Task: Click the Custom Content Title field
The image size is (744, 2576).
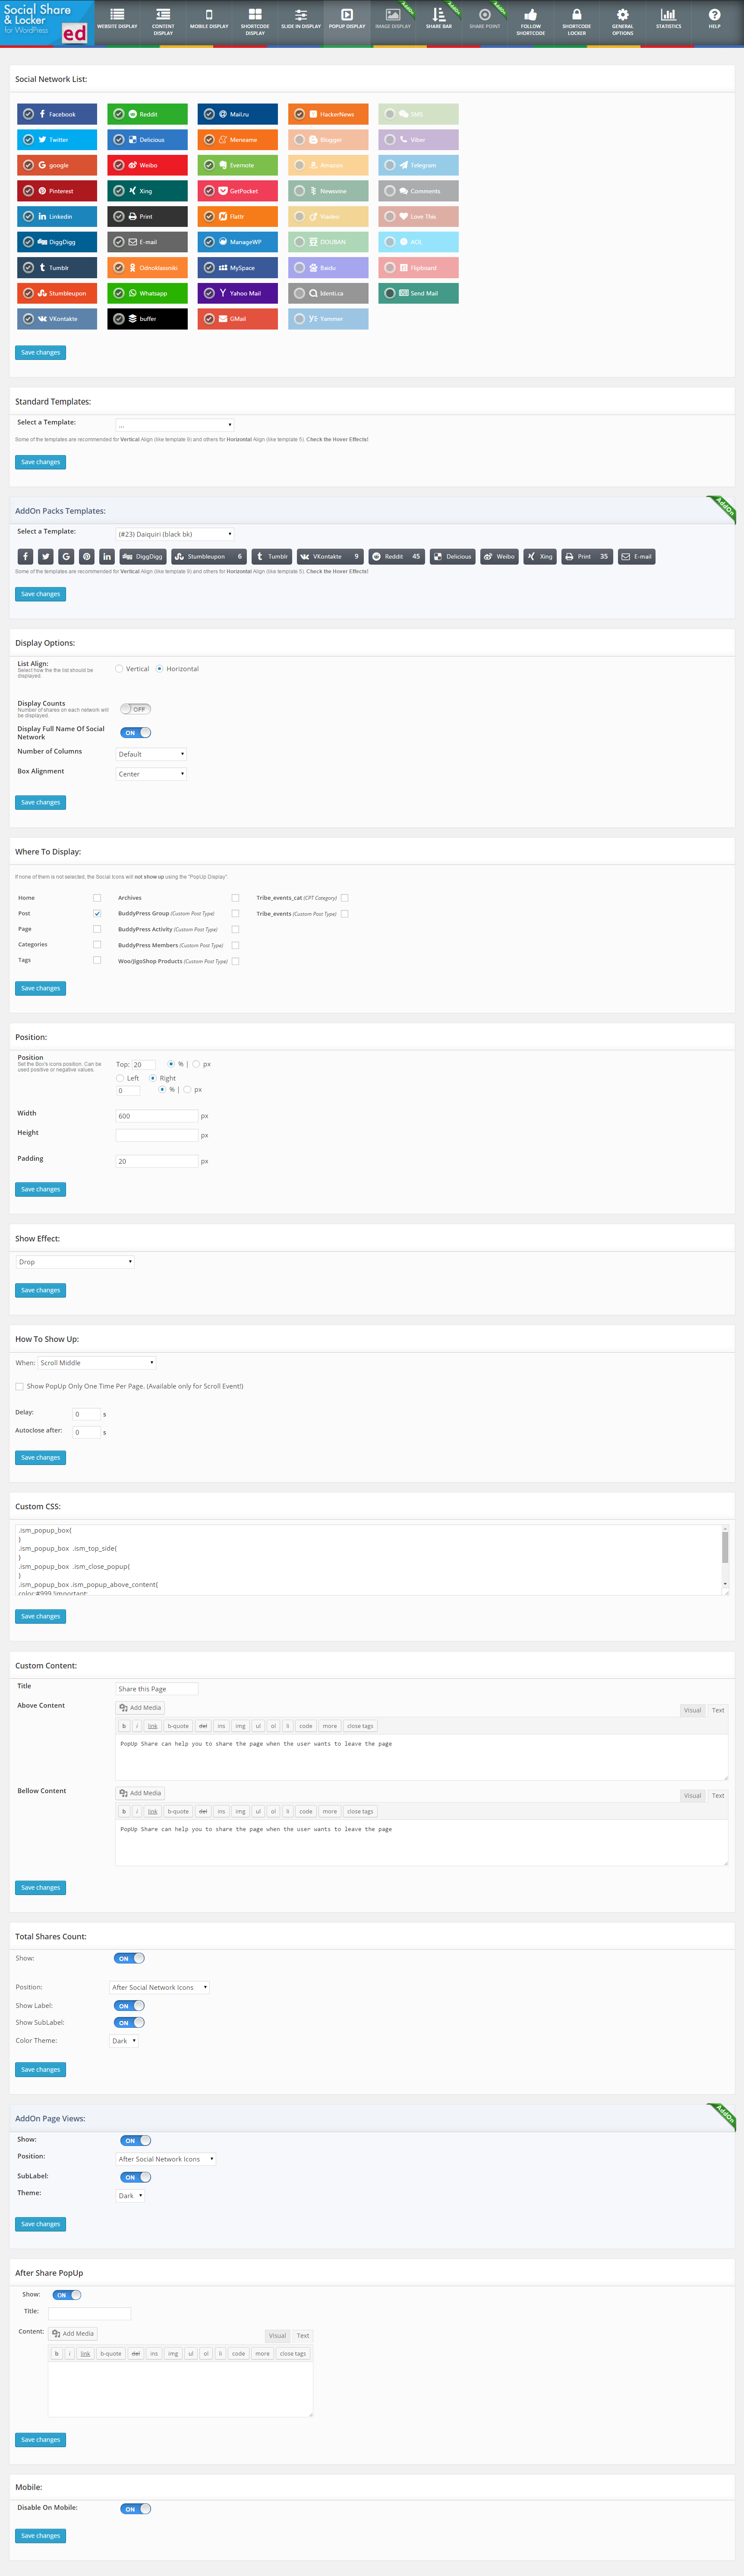Action: coord(157,1689)
